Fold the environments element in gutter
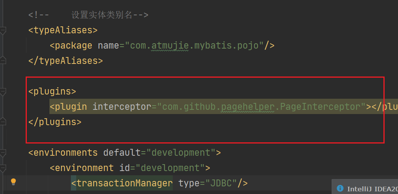The width and height of the screenshot is (398, 194). click(x=3, y=153)
